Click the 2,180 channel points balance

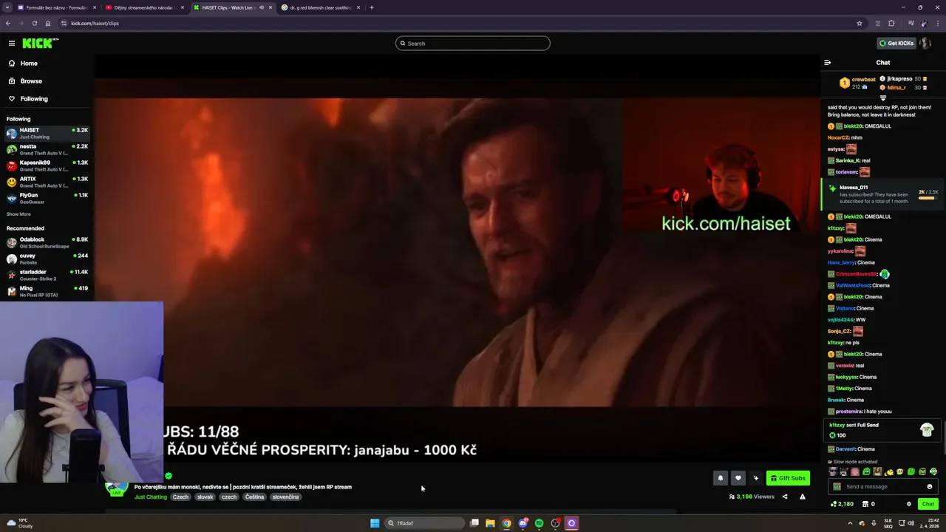click(x=843, y=504)
